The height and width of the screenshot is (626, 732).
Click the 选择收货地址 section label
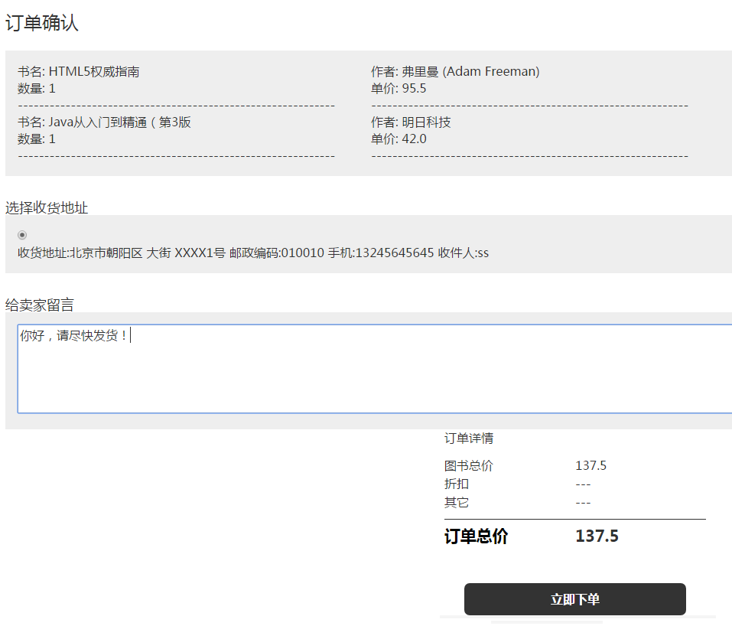(x=47, y=207)
